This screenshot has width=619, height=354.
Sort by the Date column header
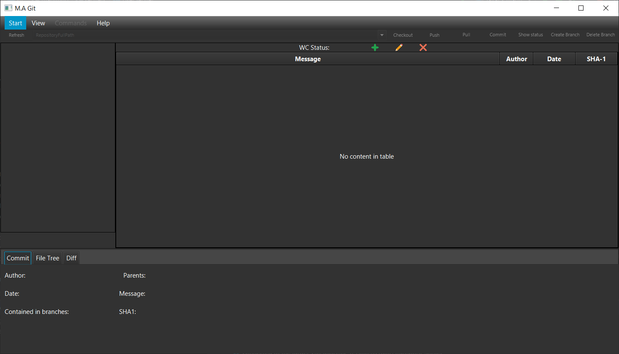(554, 59)
